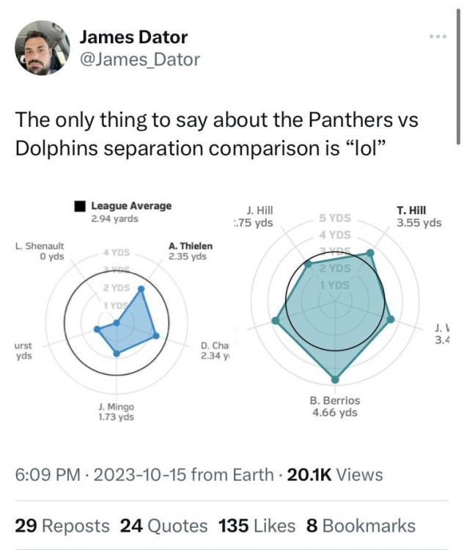View the 20.1K Views count
The width and height of the screenshot is (464, 550).
(333, 474)
